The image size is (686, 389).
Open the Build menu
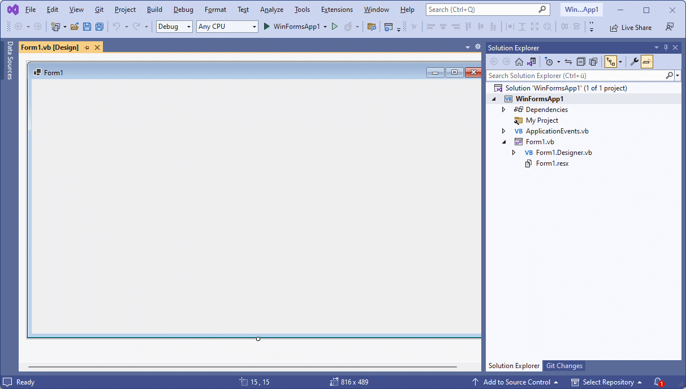coord(154,10)
